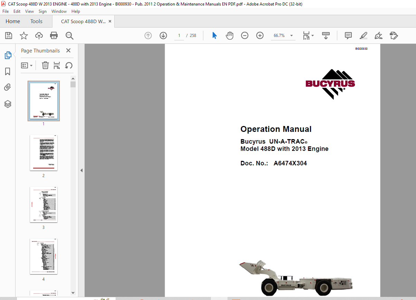Select page 1 thumbnail
This screenshot has height=300, width=416.
pyautogui.click(x=43, y=101)
